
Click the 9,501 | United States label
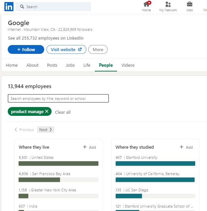[36, 157]
